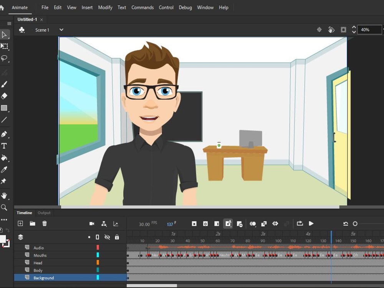Select the Selection arrow tool

(4, 35)
